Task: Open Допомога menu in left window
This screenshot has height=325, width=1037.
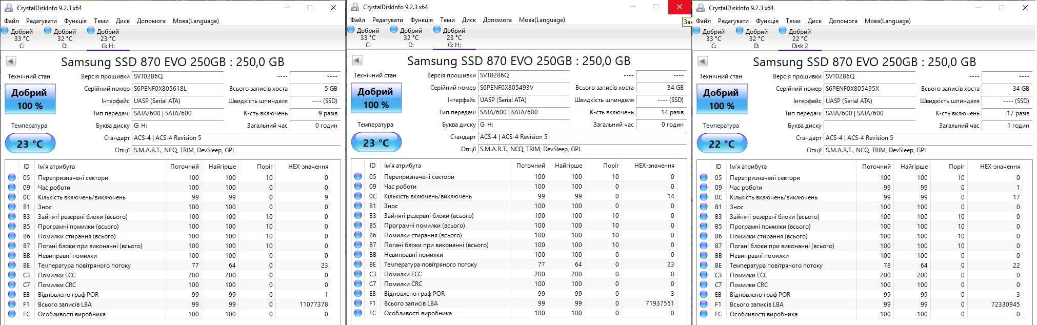Action: [151, 21]
